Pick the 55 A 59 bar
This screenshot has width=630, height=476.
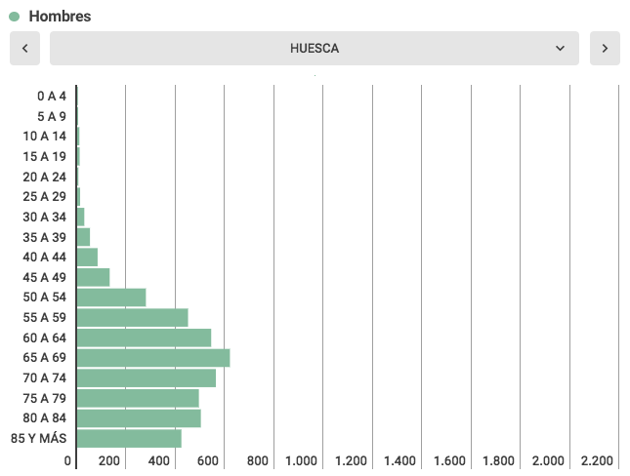pyautogui.click(x=132, y=317)
